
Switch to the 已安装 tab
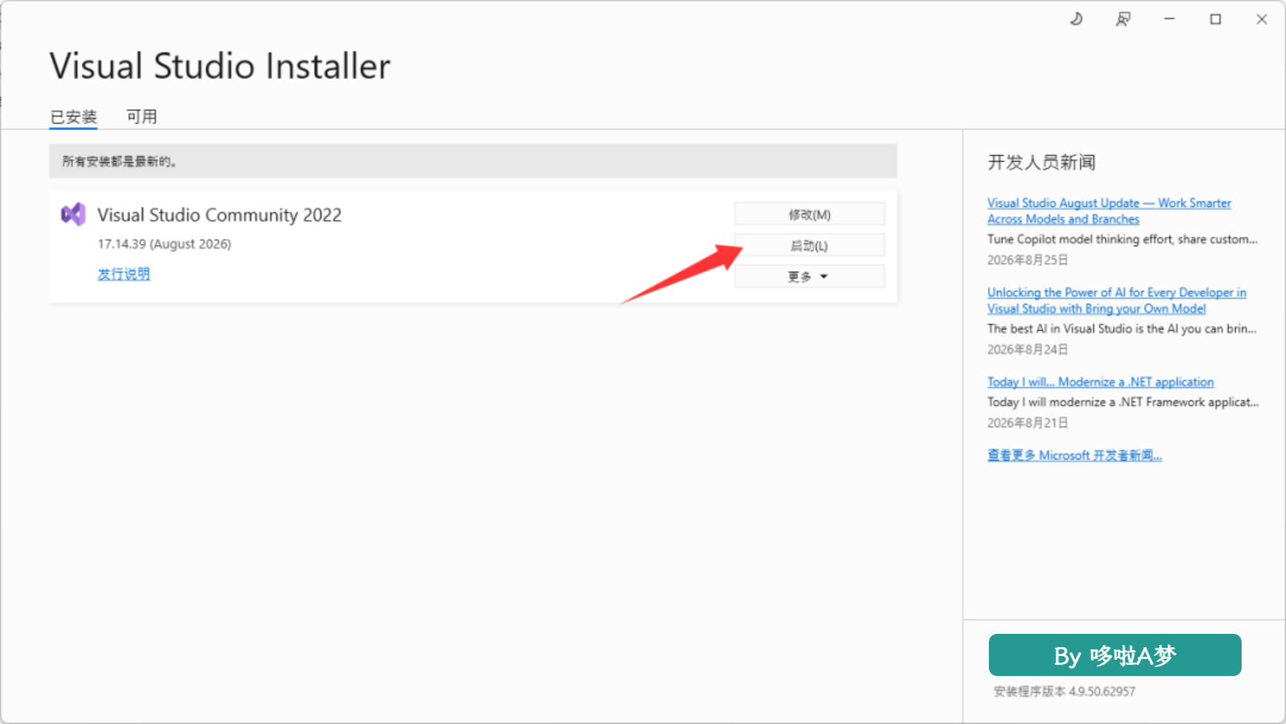73,117
